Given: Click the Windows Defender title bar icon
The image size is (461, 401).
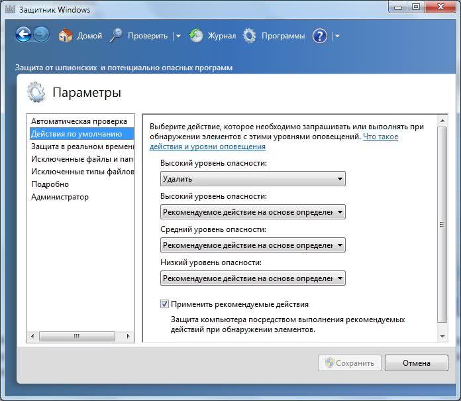Looking at the screenshot, I should click(x=11, y=9).
